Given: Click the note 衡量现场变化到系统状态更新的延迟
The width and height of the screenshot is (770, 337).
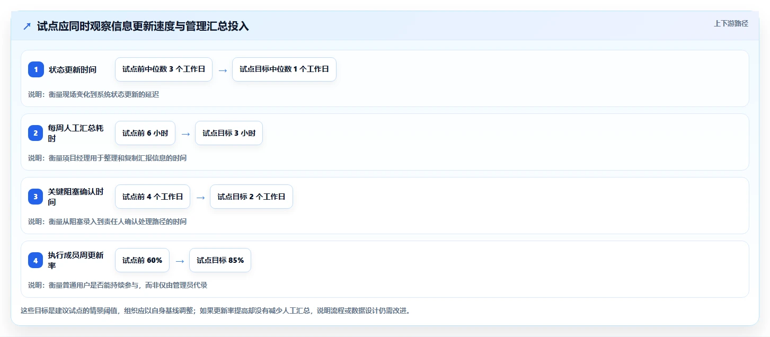Looking at the screenshot, I should (x=104, y=94).
